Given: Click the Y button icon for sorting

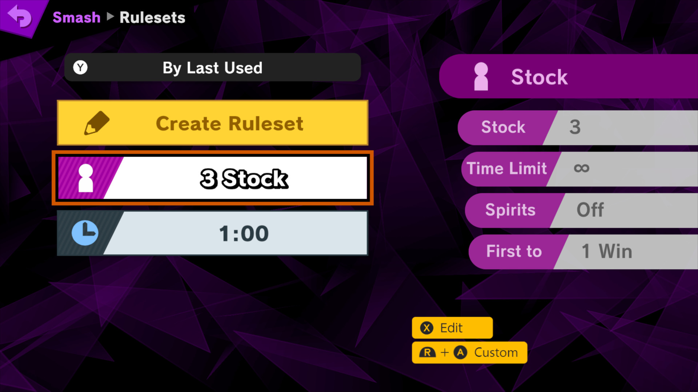Looking at the screenshot, I should pyautogui.click(x=80, y=67).
